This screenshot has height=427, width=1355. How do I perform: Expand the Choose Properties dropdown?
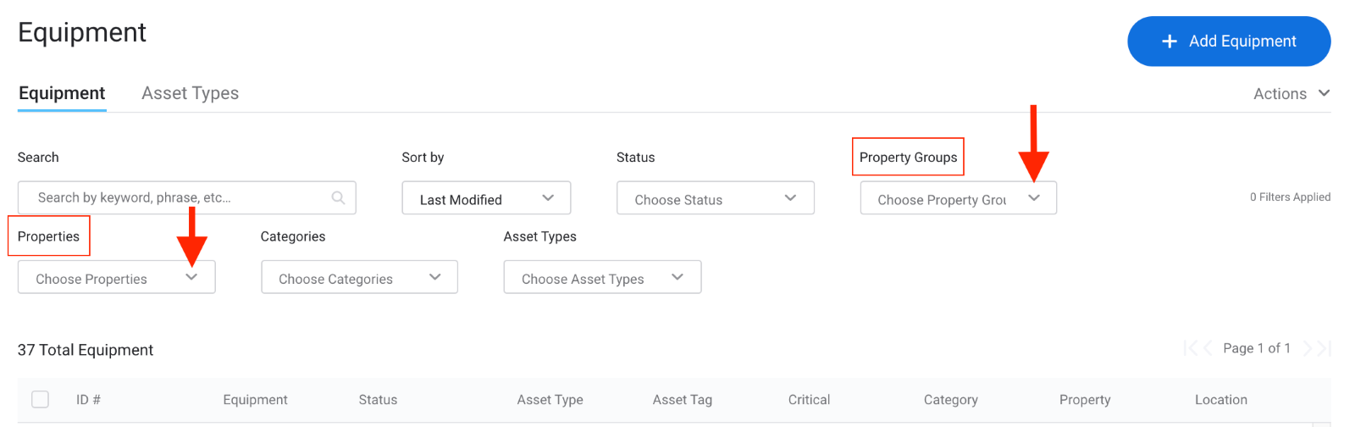116,278
